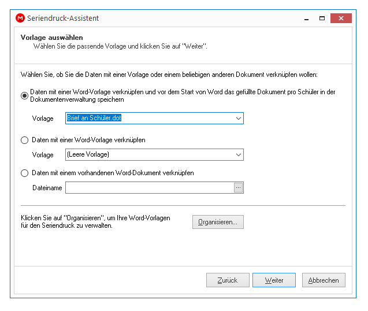
Task: Close the Seriendruck-Assistent dialog
Action: [341, 18]
